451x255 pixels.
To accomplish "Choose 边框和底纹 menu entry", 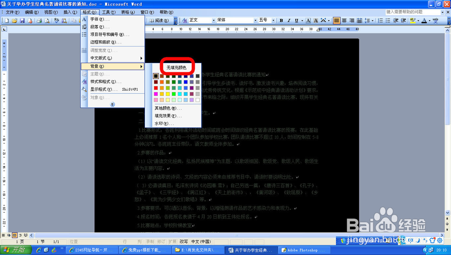I will pos(113,42).
